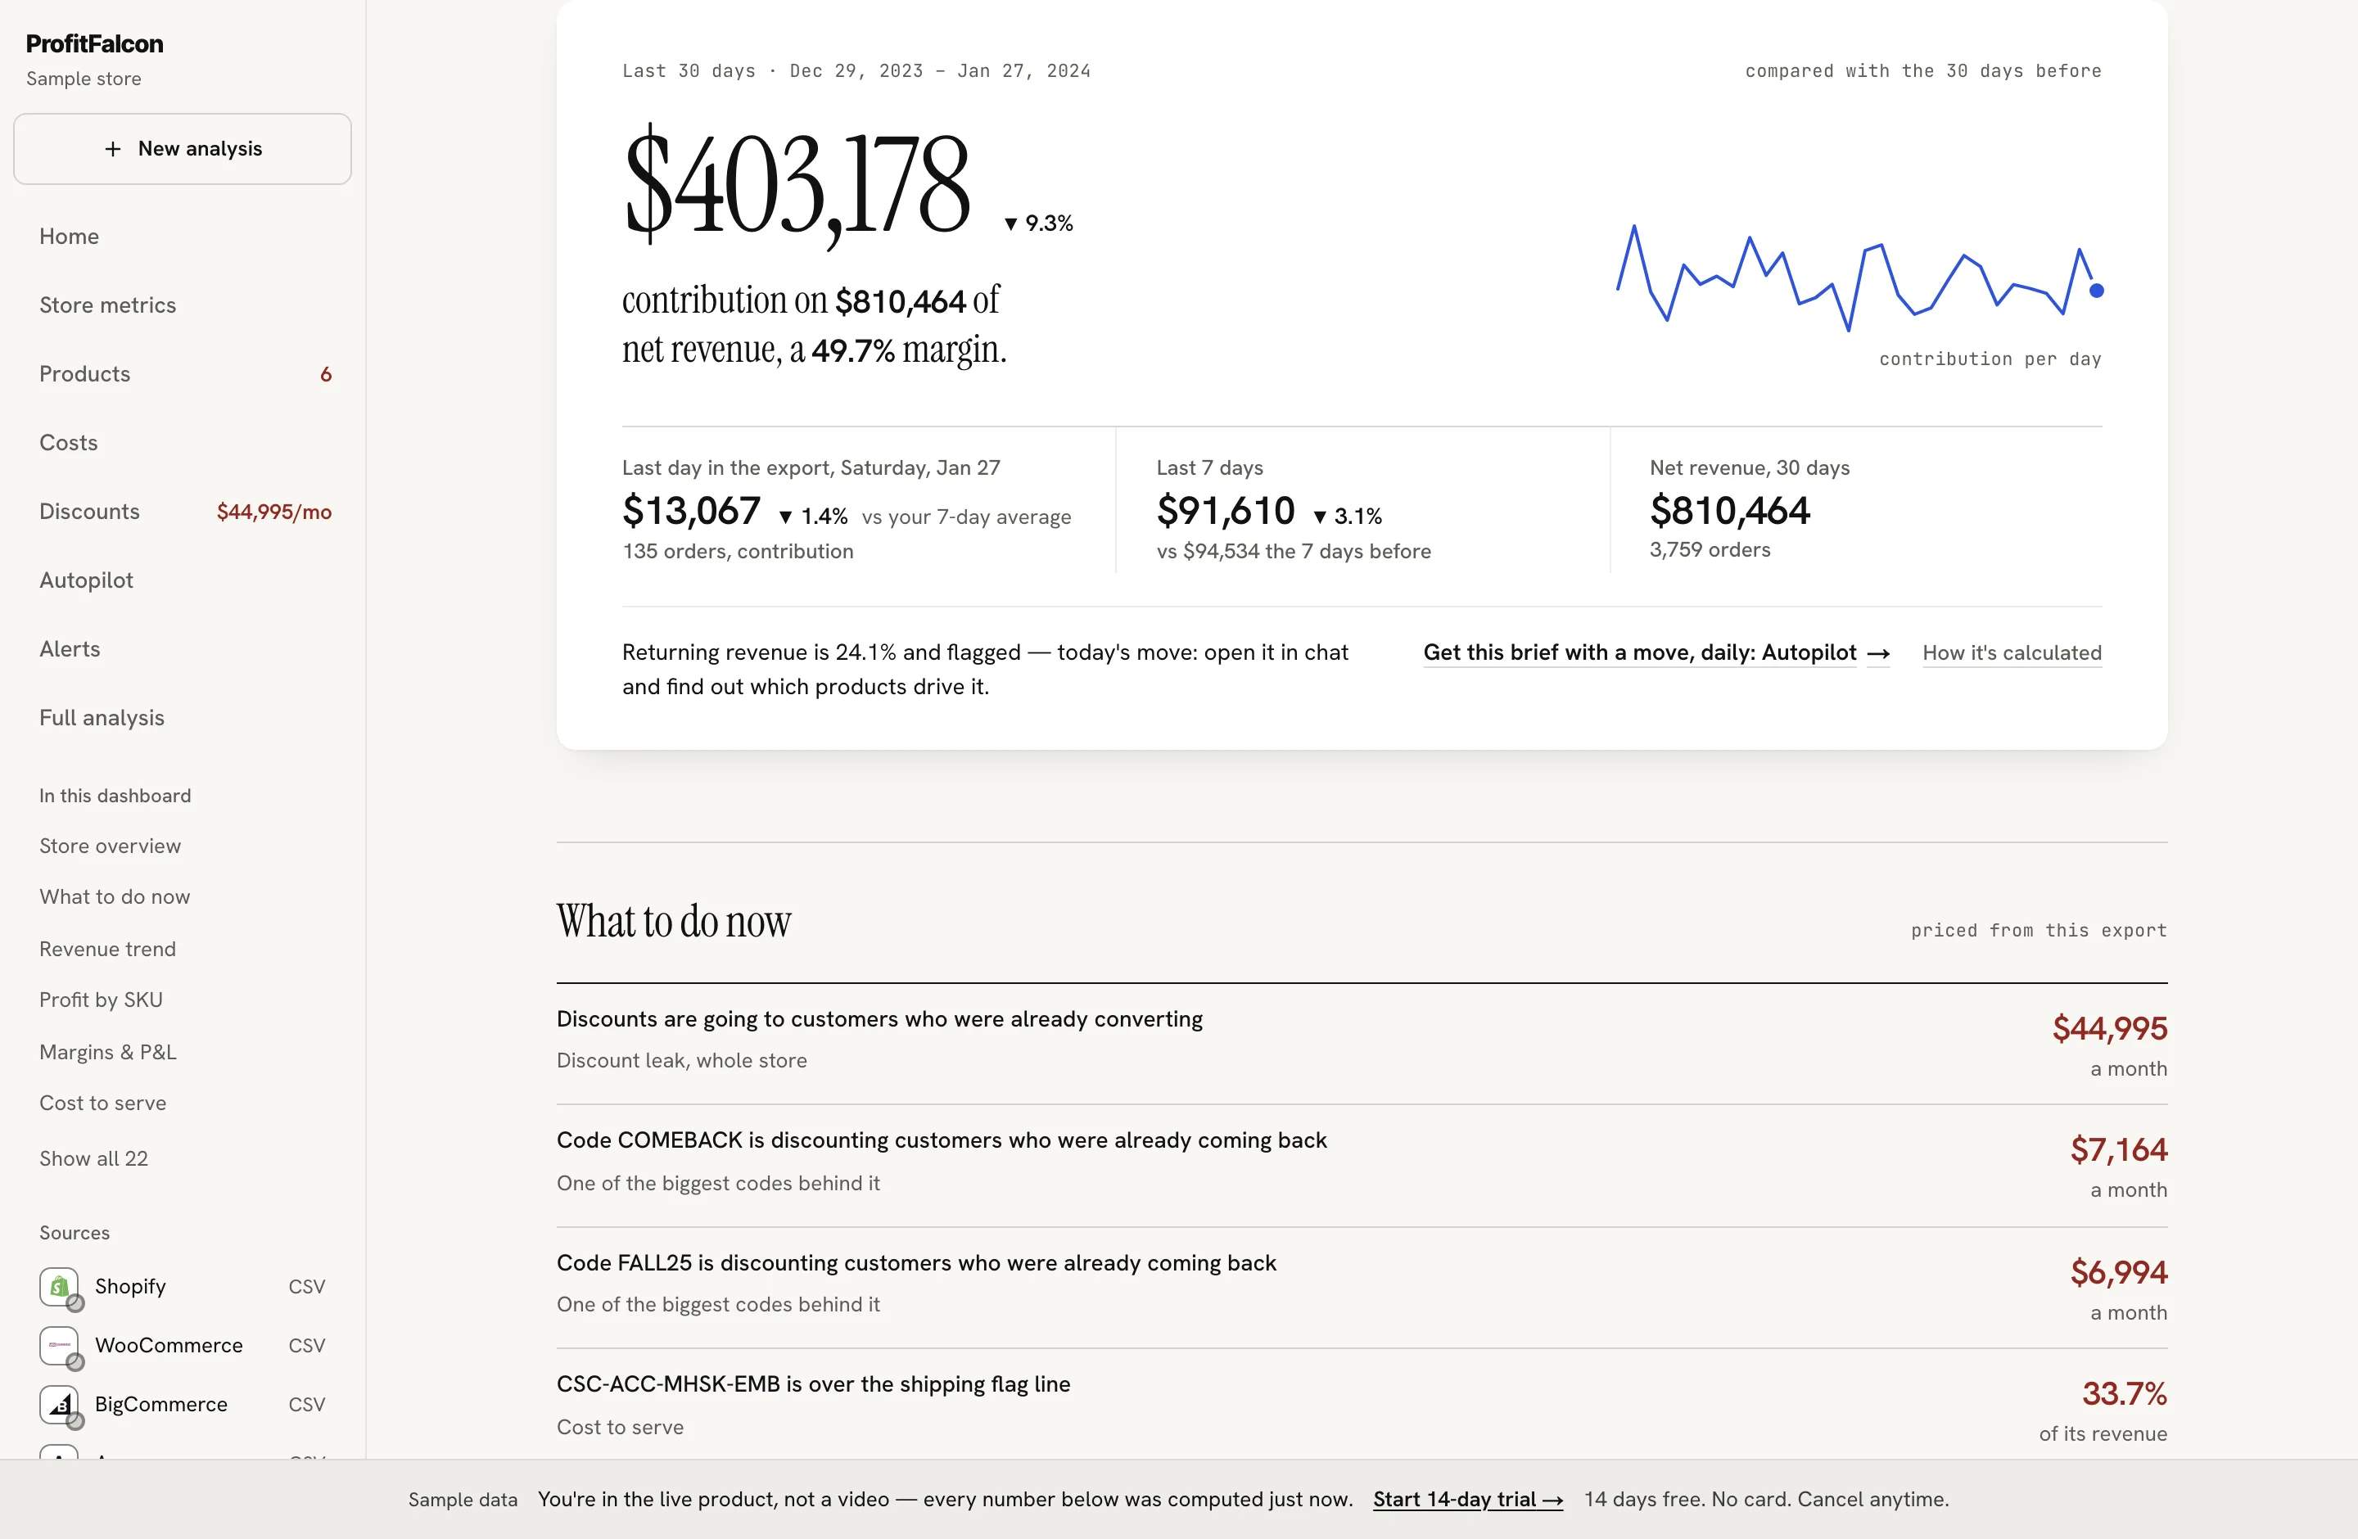Click the BigCommerce source icon

pos(60,1404)
